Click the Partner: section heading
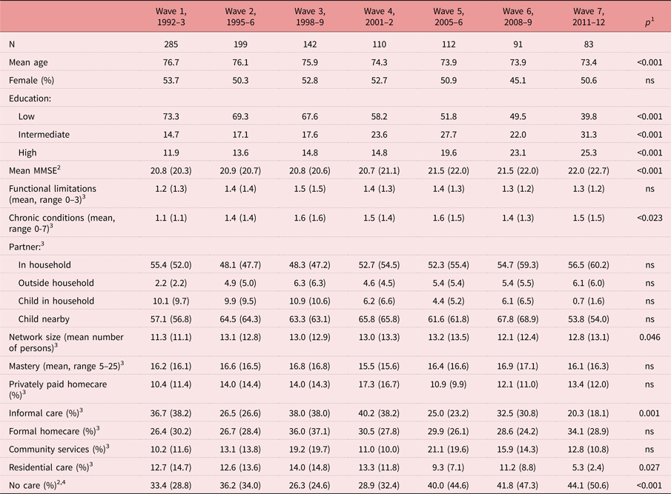671x494 pixels. [x=26, y=247]
